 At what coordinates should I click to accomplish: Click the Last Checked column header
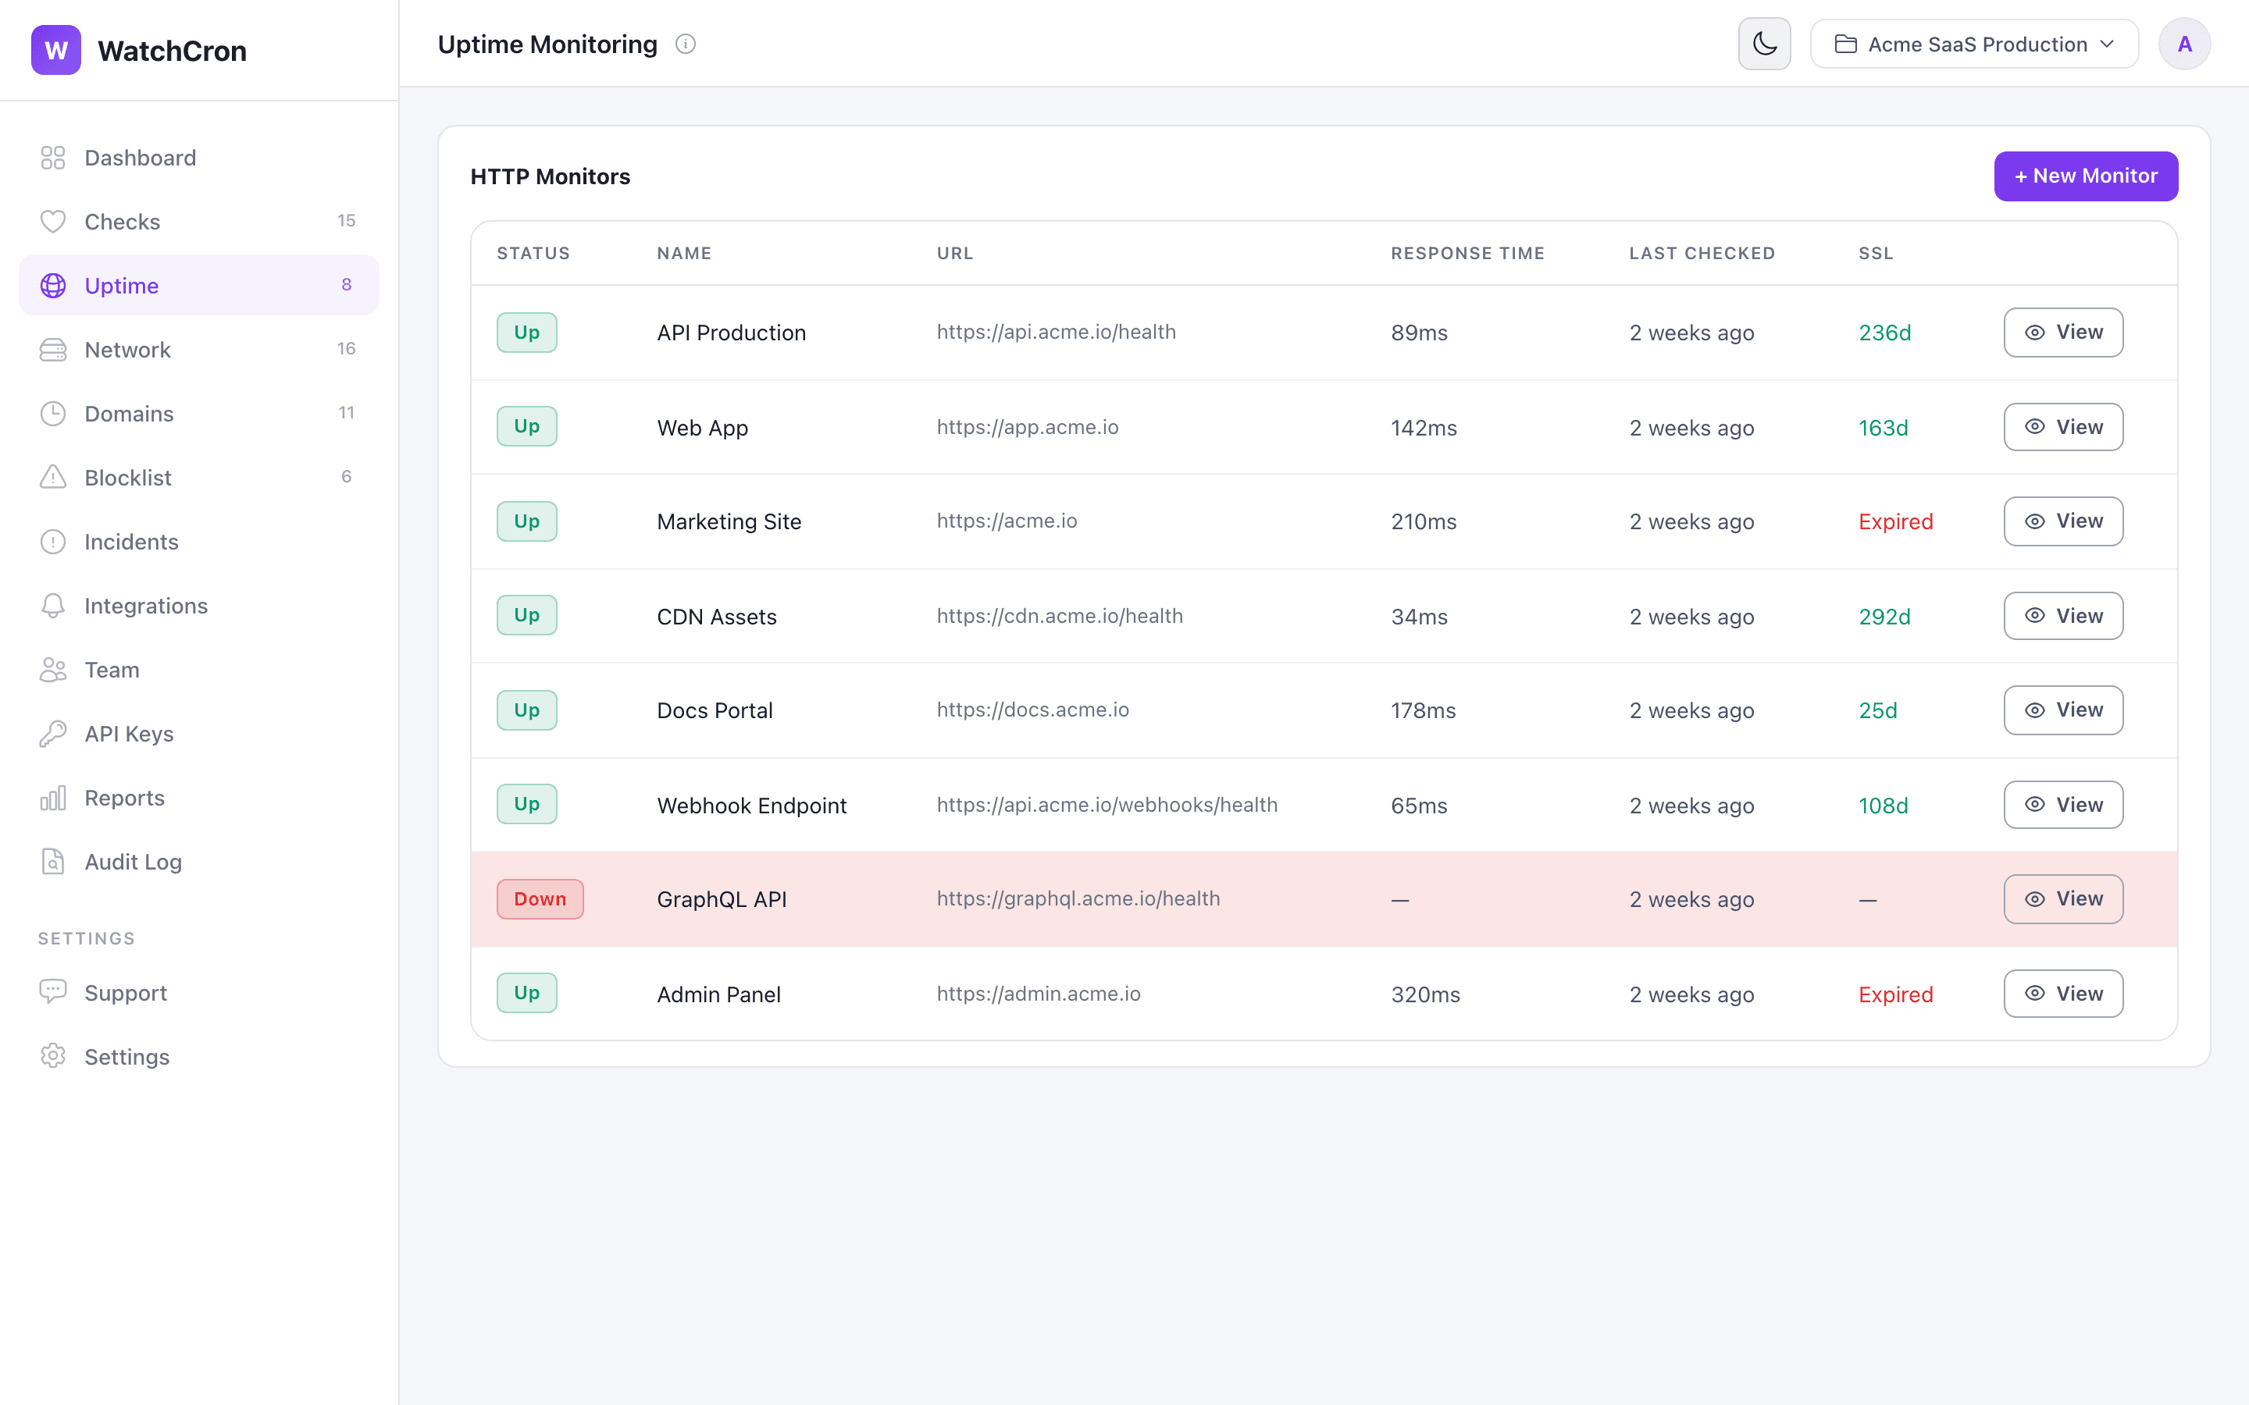click(1702, 253)
